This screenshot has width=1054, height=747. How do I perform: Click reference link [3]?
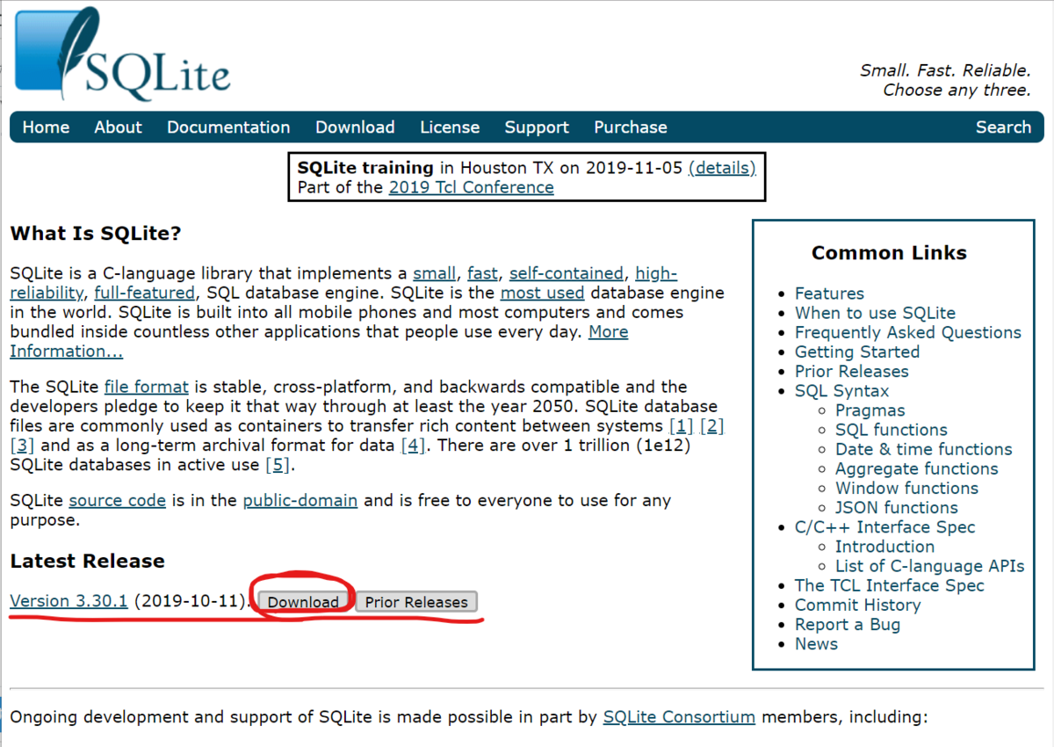22,446
